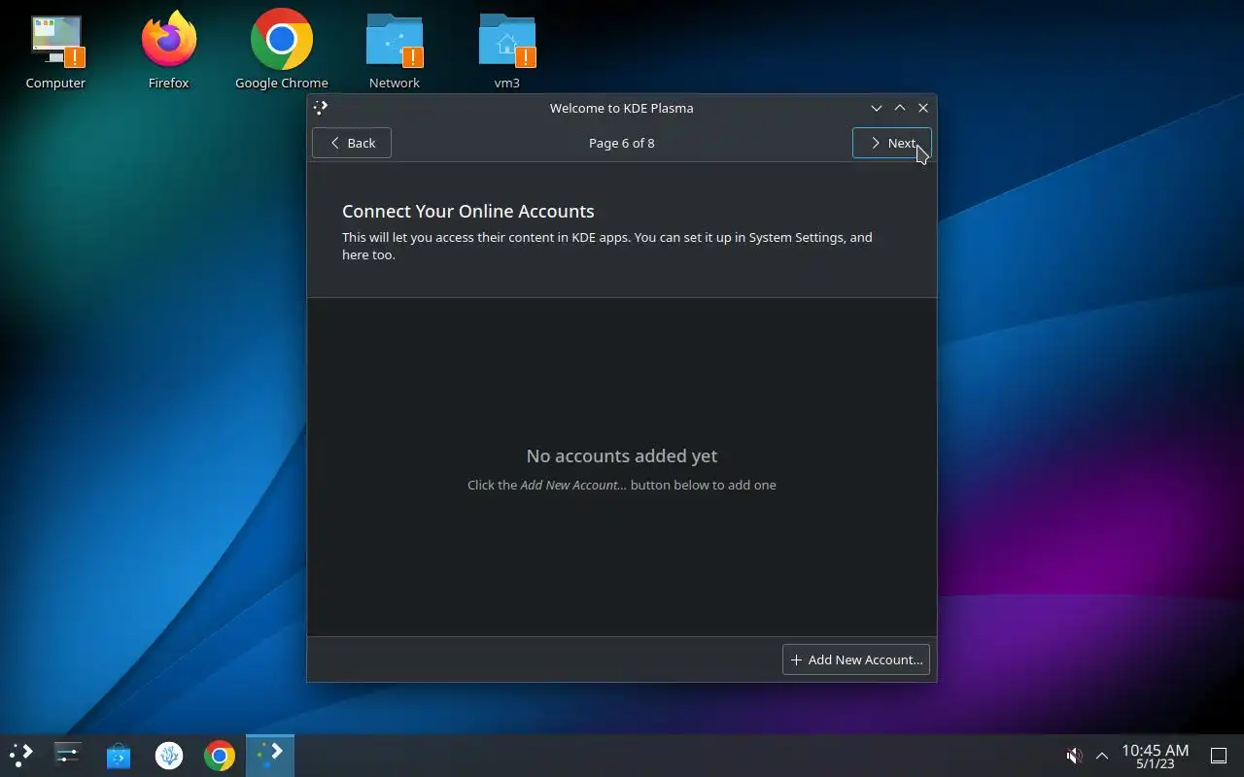The height and width of the screenshot is (777, 1244).
Task: Go Back to the previous welcome page
Action: (351, 143)
